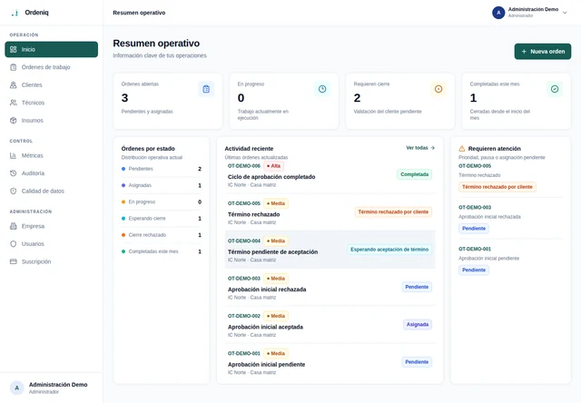The width and height of the screenshot is (581, 403).
Task: Click the Auditoría history icon
Action: (14, 173)
